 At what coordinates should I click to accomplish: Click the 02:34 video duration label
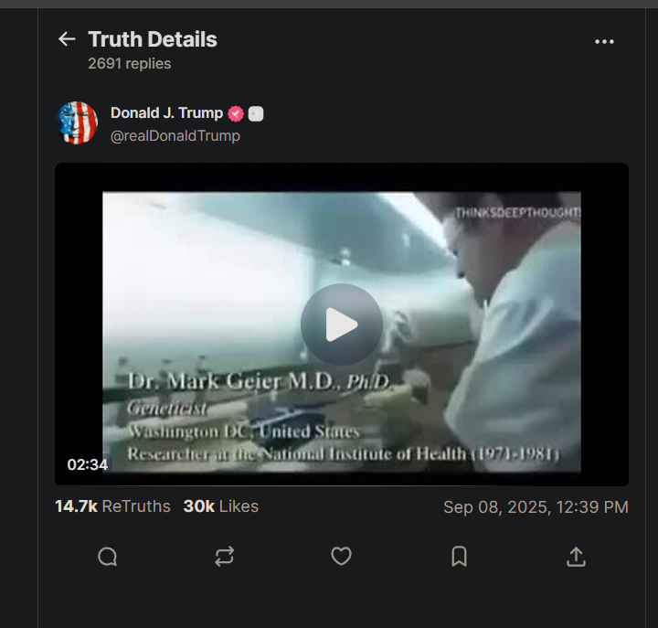tap(88, 464)
